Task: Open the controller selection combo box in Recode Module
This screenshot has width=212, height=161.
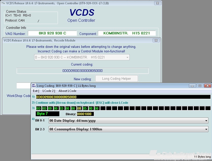Action: point(82,57)
